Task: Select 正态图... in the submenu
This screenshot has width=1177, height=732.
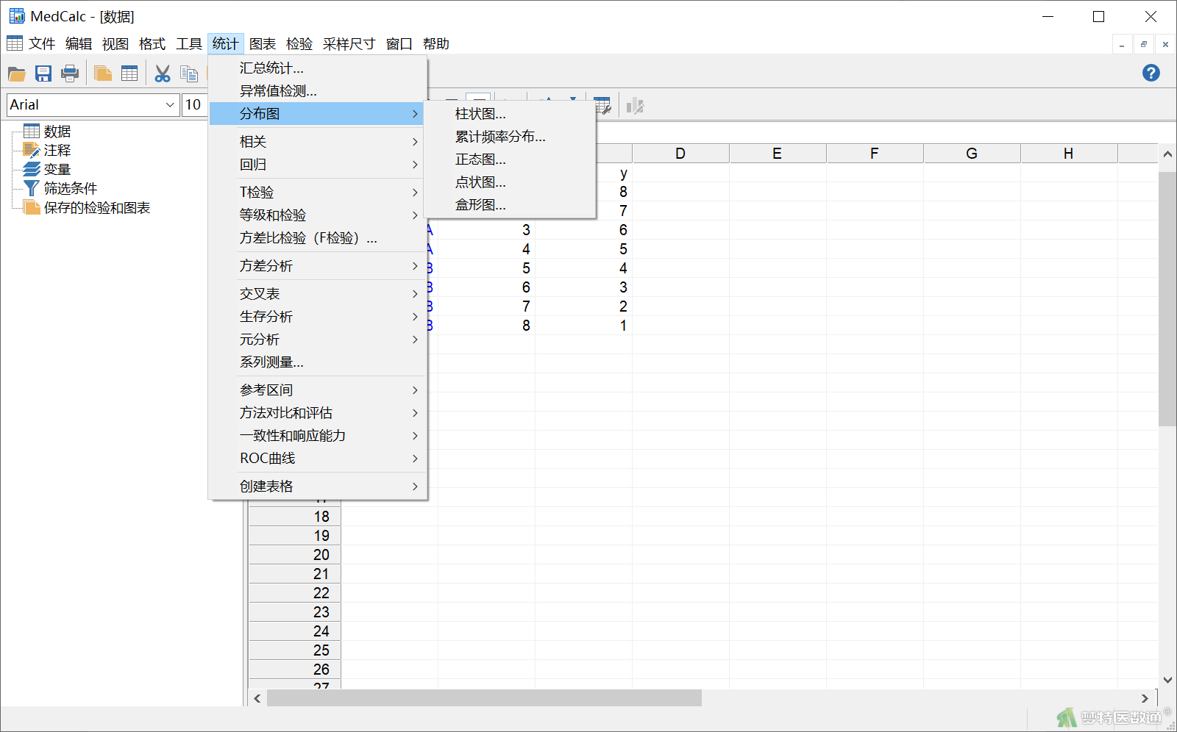Action: point(510,159)
